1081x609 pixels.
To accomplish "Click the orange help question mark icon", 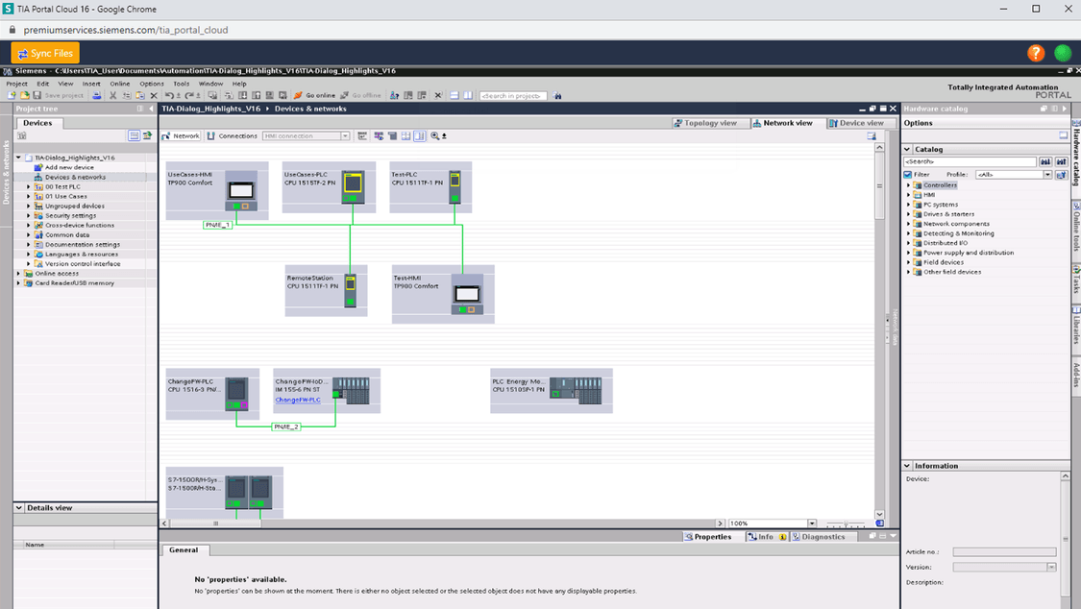I will 1036,53.
